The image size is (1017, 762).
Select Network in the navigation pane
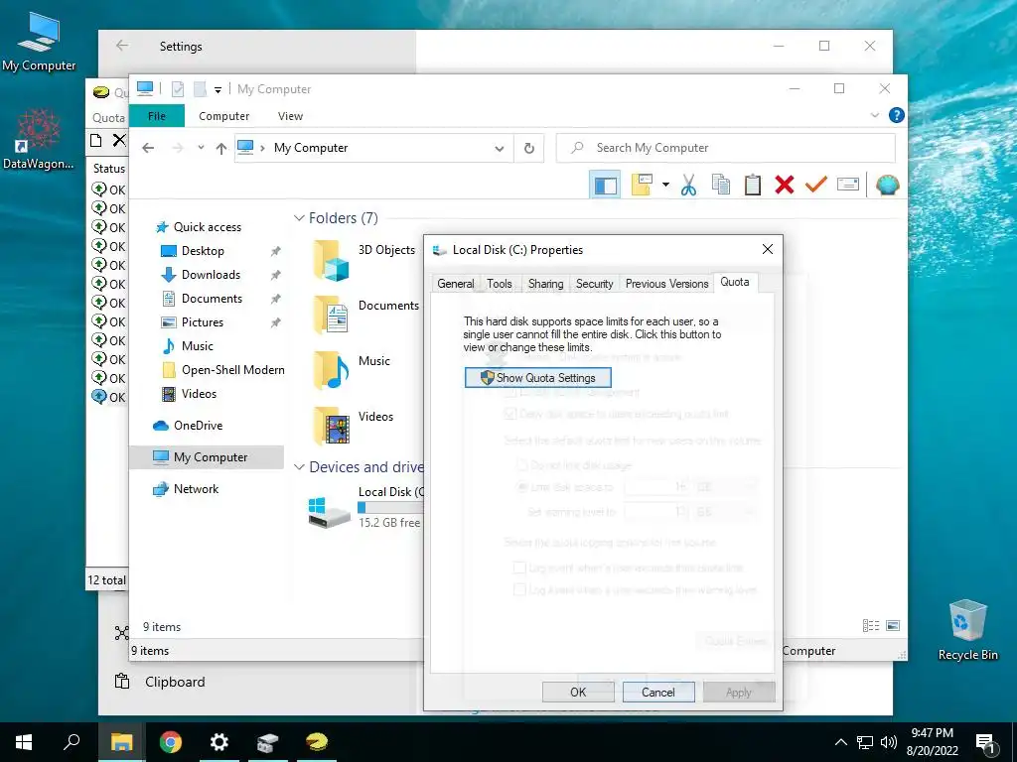coord(196,489)
